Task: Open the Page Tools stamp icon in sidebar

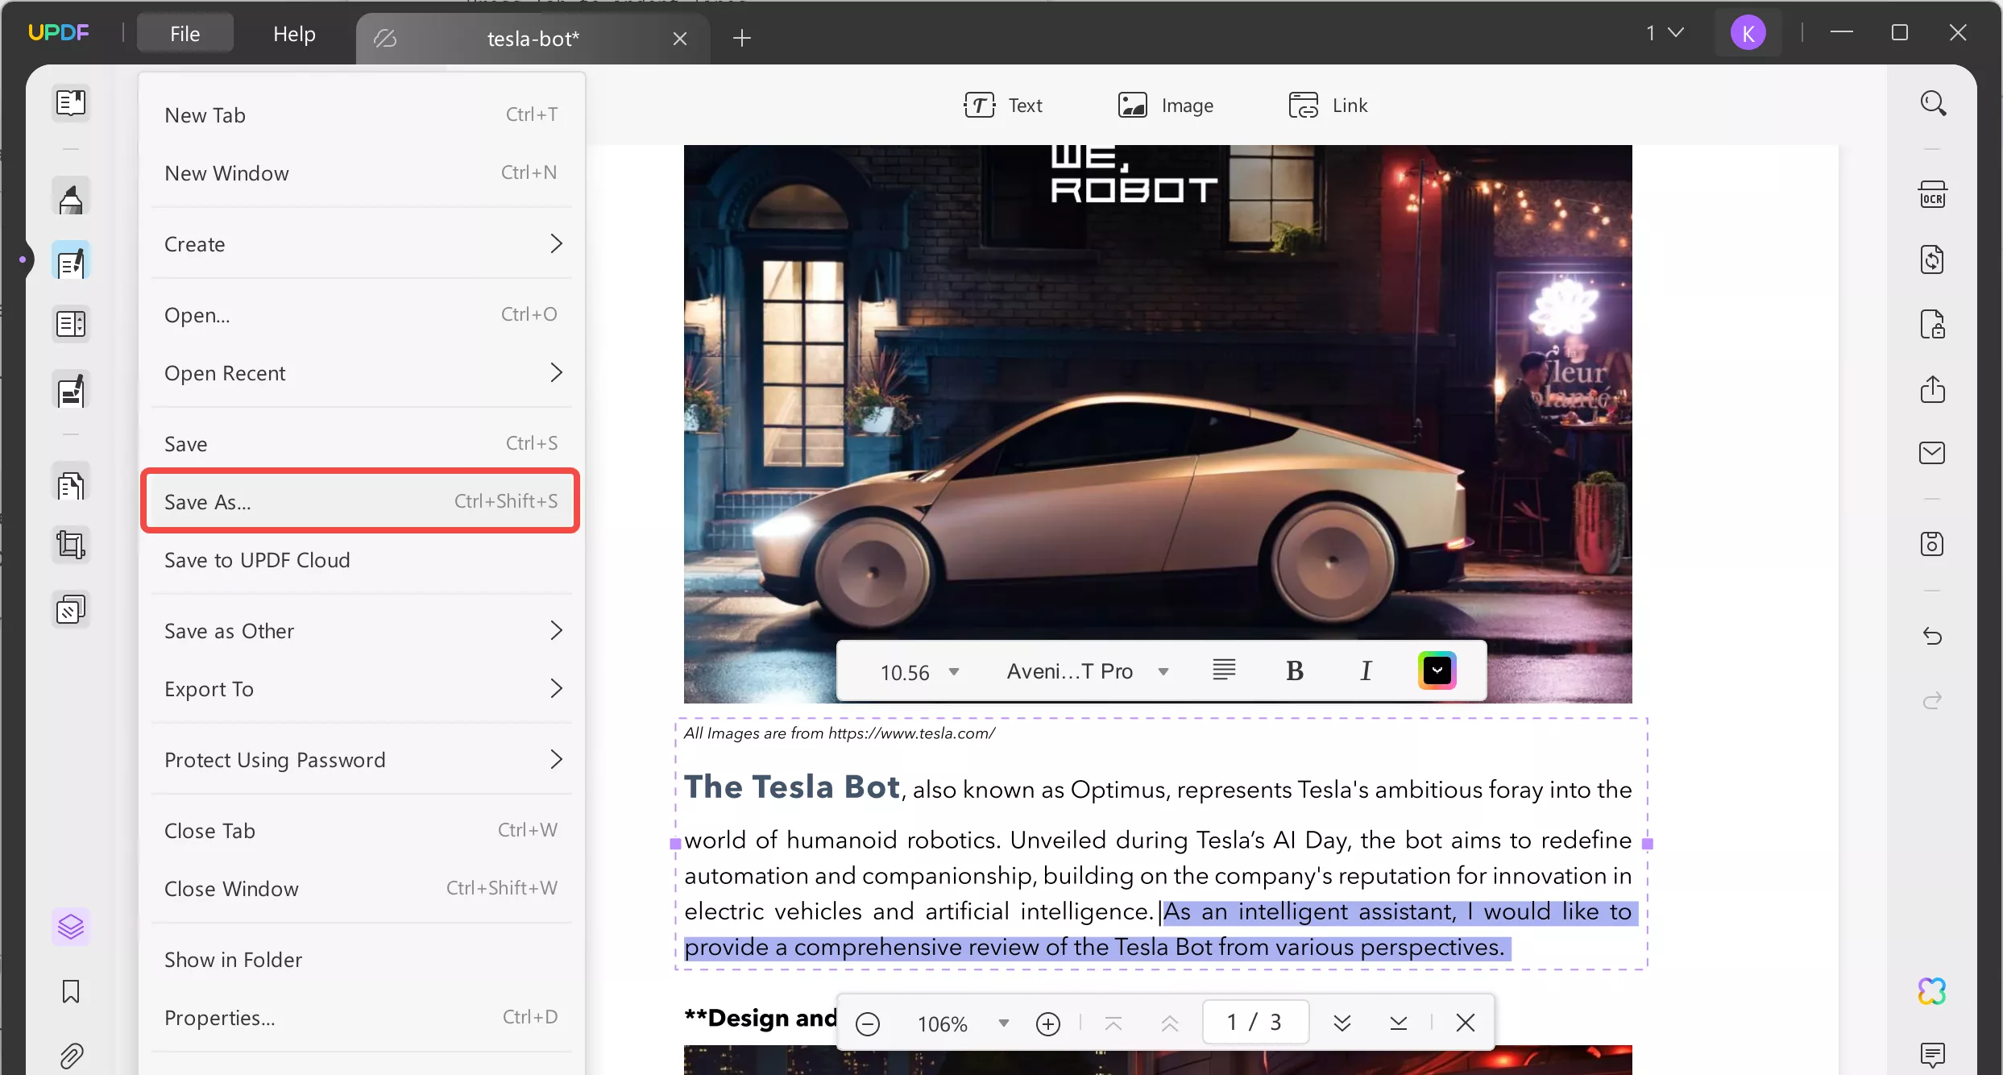Action: pyautogui.click(x=71, y=610)
